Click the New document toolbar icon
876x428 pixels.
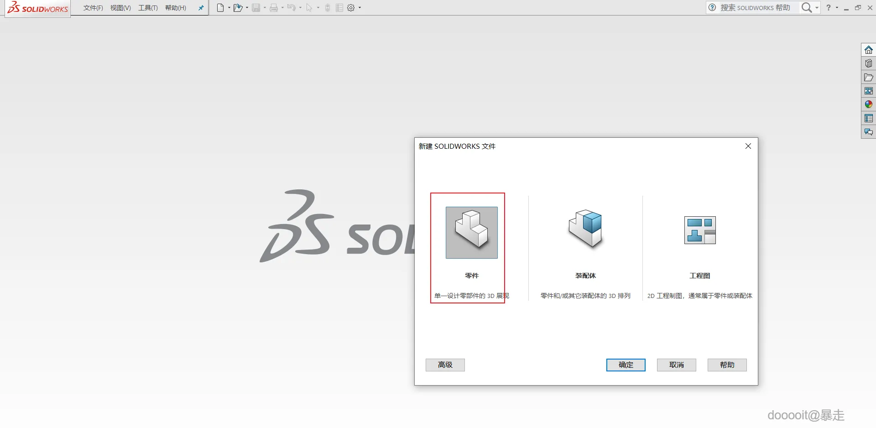(x=220, y=8)
